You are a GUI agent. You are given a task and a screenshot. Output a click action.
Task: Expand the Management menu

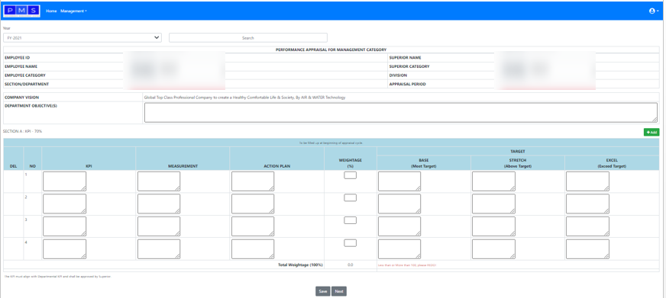pyautogui.click(x=73, y=11)
